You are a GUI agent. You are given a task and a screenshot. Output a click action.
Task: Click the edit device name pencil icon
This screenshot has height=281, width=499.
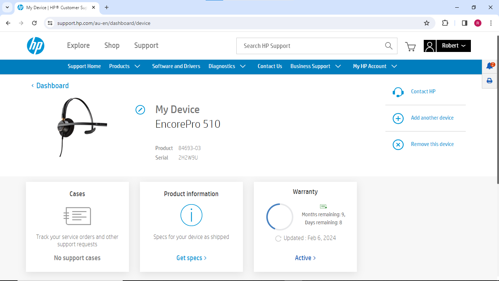140,110
